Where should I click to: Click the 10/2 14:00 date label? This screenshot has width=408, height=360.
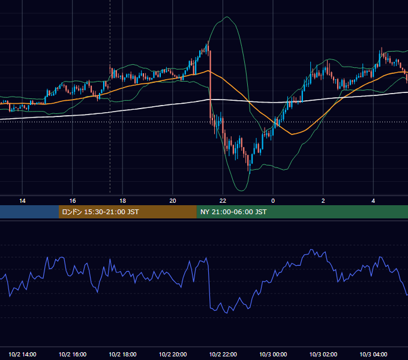coord(22,354)
